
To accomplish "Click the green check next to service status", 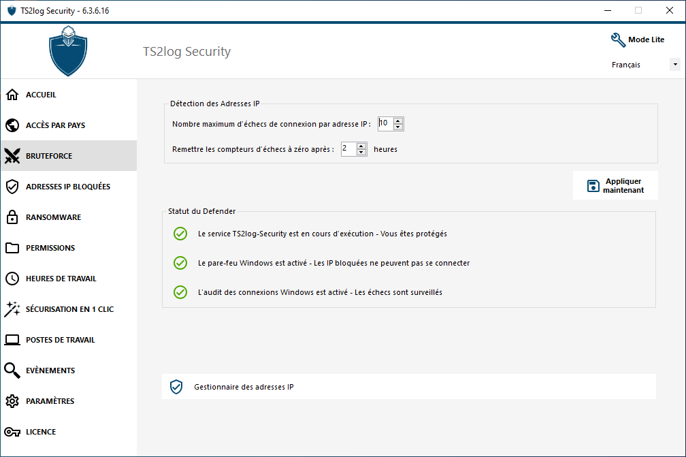I will 180,234.
